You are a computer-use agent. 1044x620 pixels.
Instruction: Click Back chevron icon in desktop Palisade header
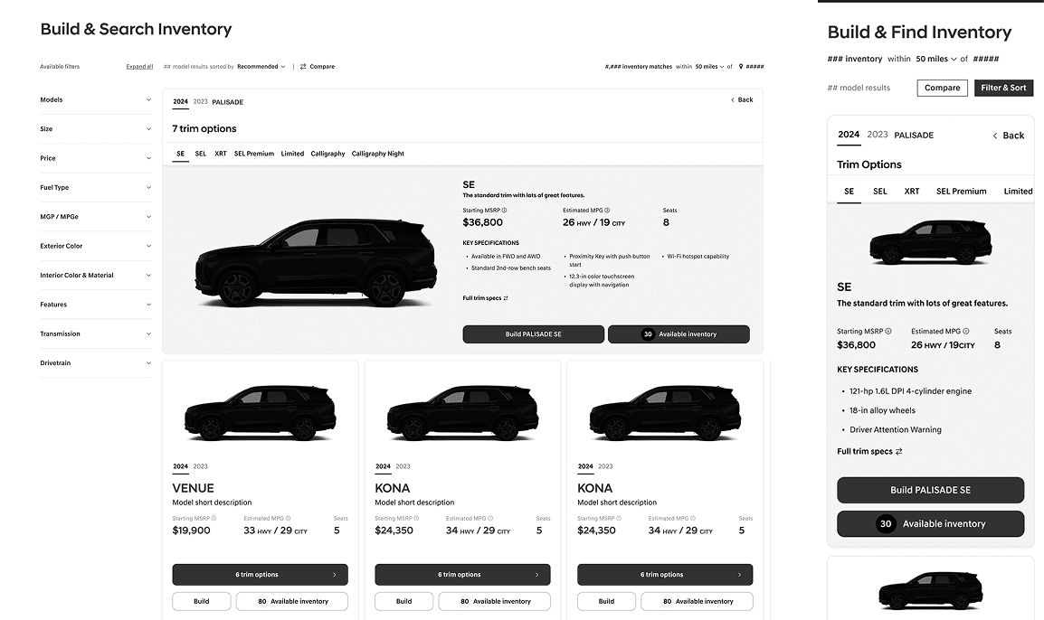coord(733,99)
